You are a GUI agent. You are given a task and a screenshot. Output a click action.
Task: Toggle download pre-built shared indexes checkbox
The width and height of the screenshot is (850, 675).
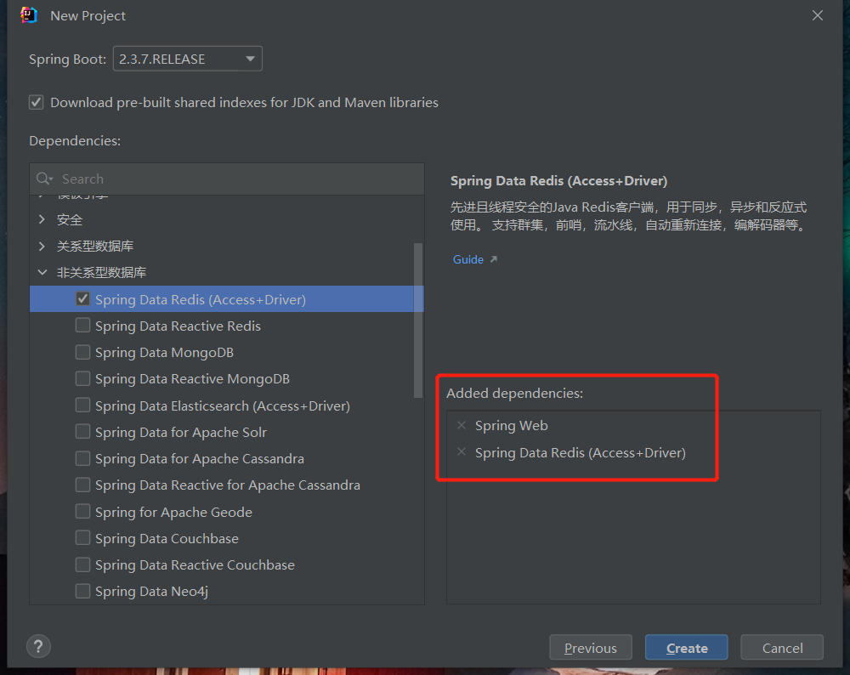36,102
